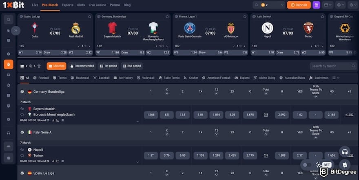This screenshot has width=359, height=180.
Task: Open the Slots section
Action: click(81, 5)
